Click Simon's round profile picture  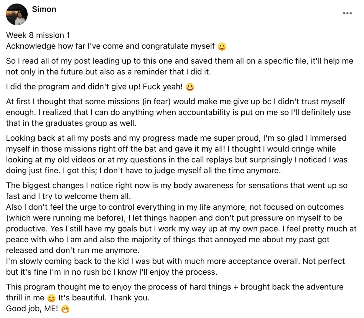point(17,14)
